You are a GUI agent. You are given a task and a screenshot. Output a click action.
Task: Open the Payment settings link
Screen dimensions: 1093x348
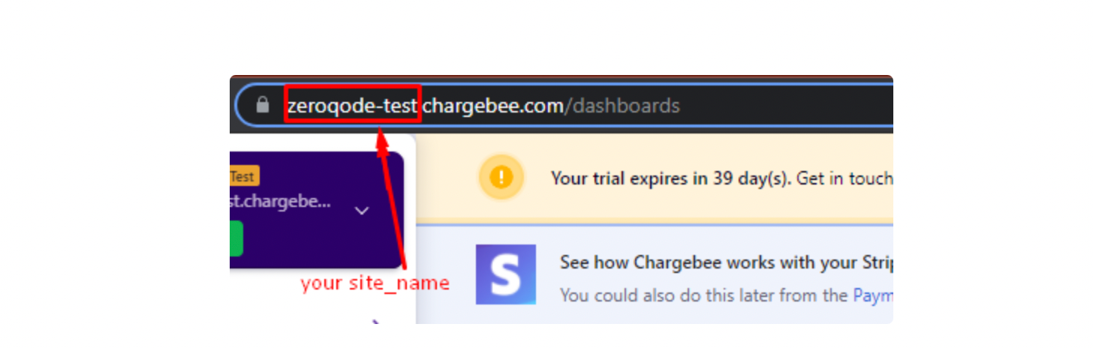click(872, 295)
